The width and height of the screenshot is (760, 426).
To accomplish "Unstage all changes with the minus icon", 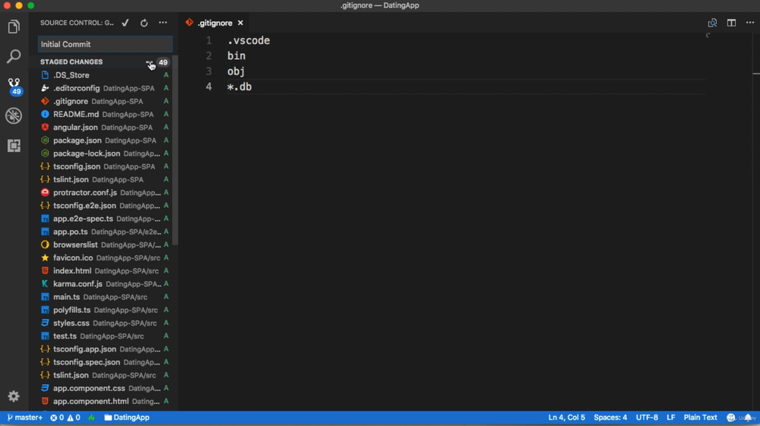I will tap(149, 62).
